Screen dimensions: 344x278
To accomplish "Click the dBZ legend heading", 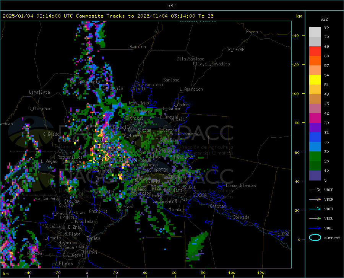I will click(x=324, y=19).
